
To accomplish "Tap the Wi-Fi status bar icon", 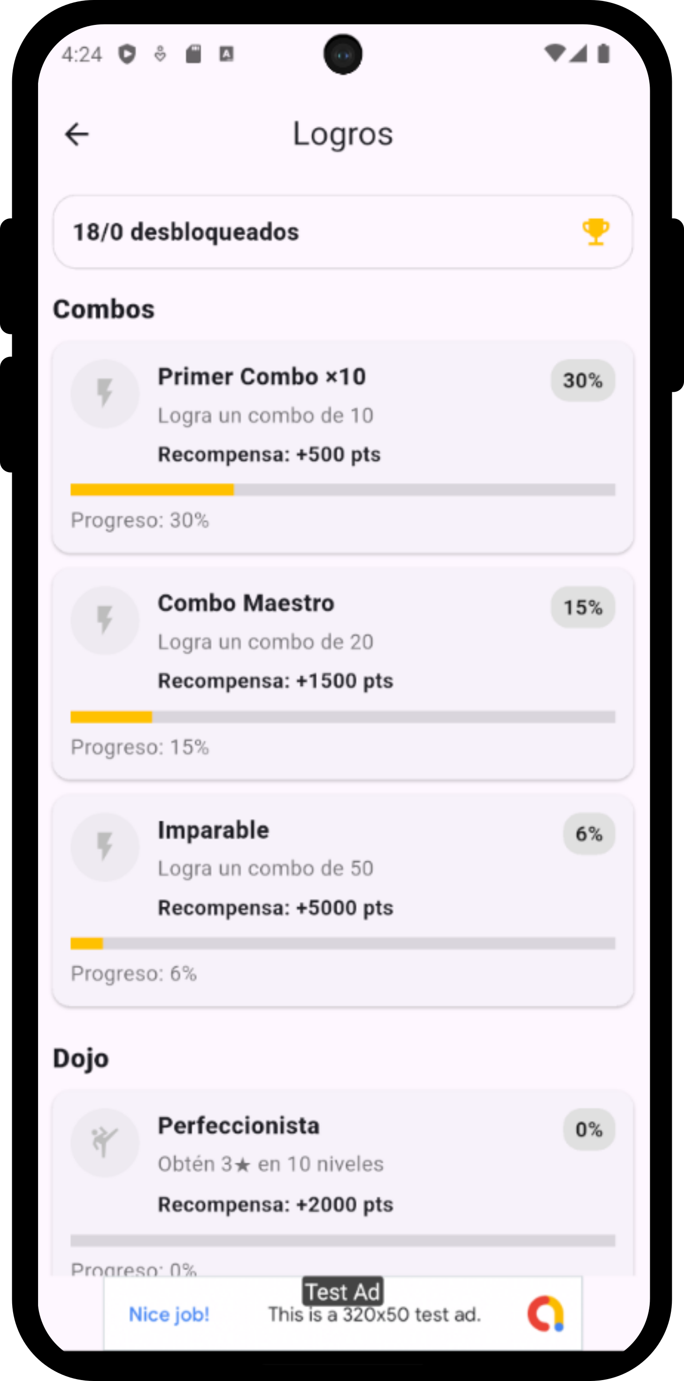I will click(x=554, y=54).
